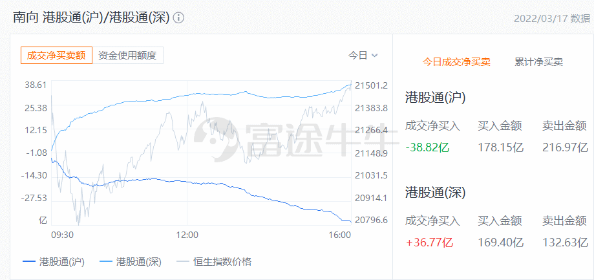Click the grey 恒生指数价格 legend swatch

click(x=182, y=261)
